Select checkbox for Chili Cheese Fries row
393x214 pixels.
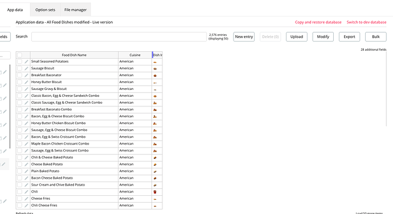point(19,205)
